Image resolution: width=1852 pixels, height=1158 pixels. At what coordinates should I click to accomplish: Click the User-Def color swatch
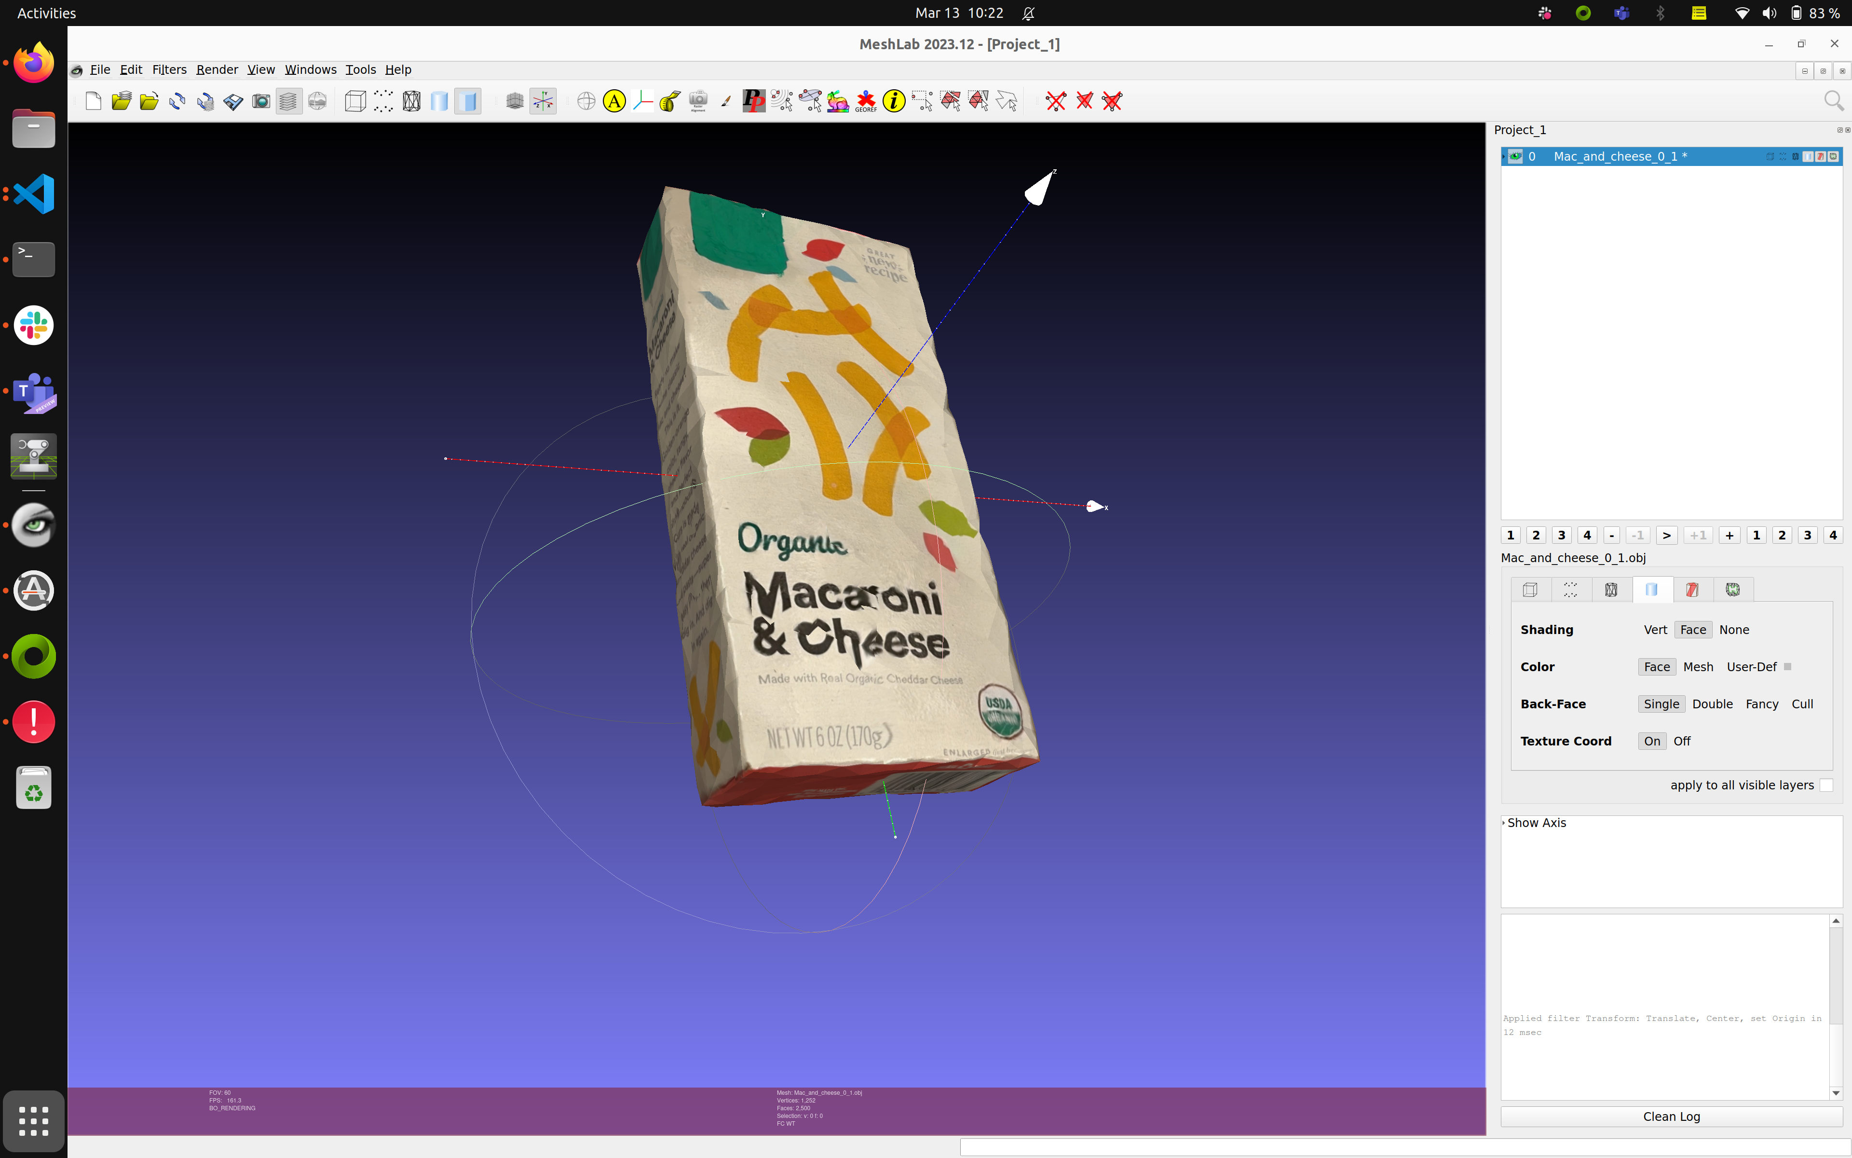(1788, 666)
